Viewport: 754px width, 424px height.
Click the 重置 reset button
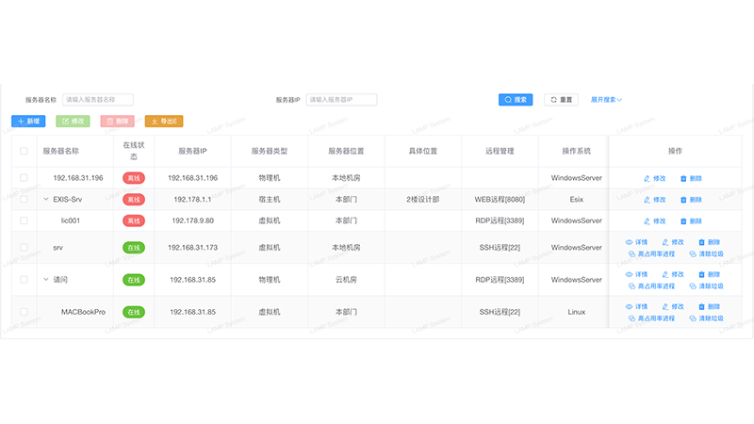[561, 100]
